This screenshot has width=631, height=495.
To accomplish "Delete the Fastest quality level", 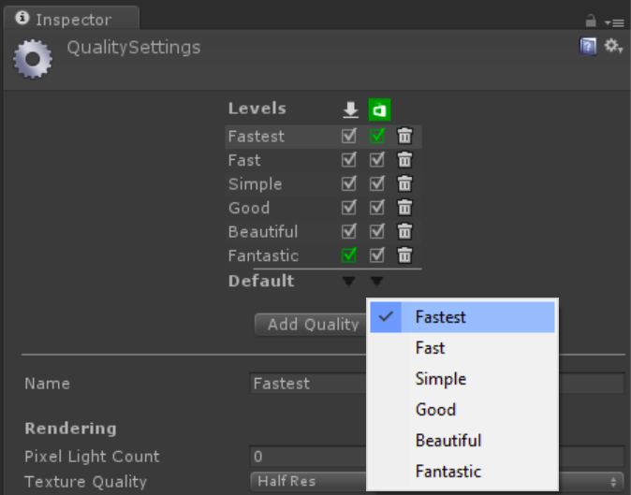I will coord(404,136).
